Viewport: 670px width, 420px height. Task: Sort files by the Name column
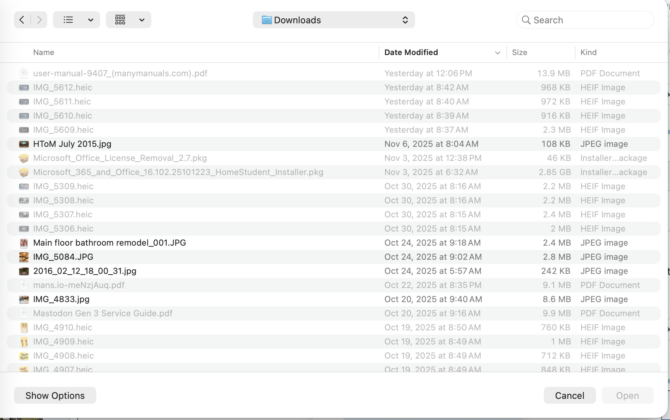[43, 52]
